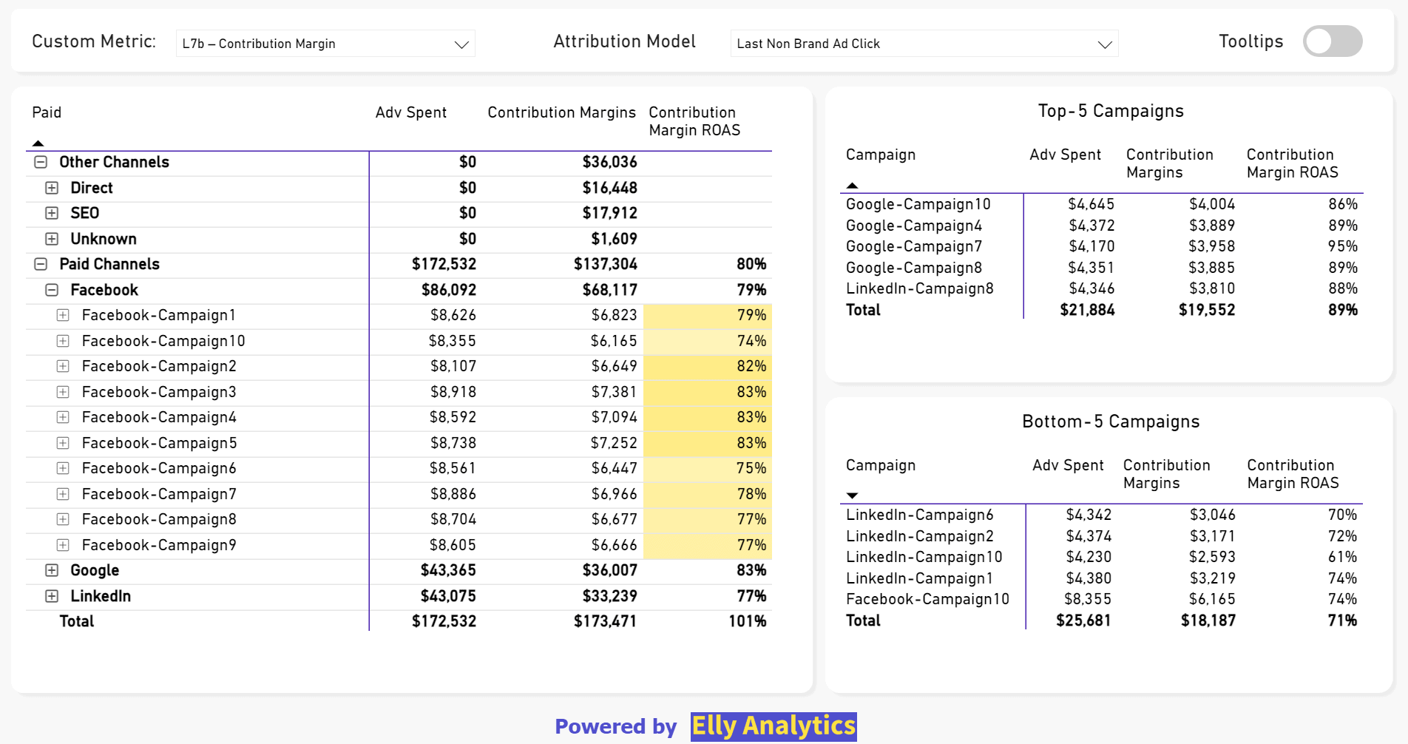Expand the SEO row plus icon
Screen dimensions: 1408x744
click(x=52, y=213)
